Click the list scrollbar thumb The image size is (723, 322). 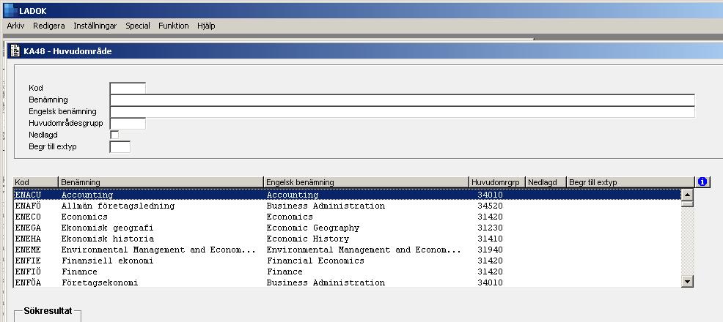tap(687, 203)
